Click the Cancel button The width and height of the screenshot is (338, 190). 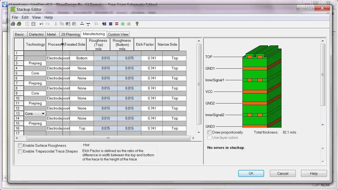[x=283, y=173]
